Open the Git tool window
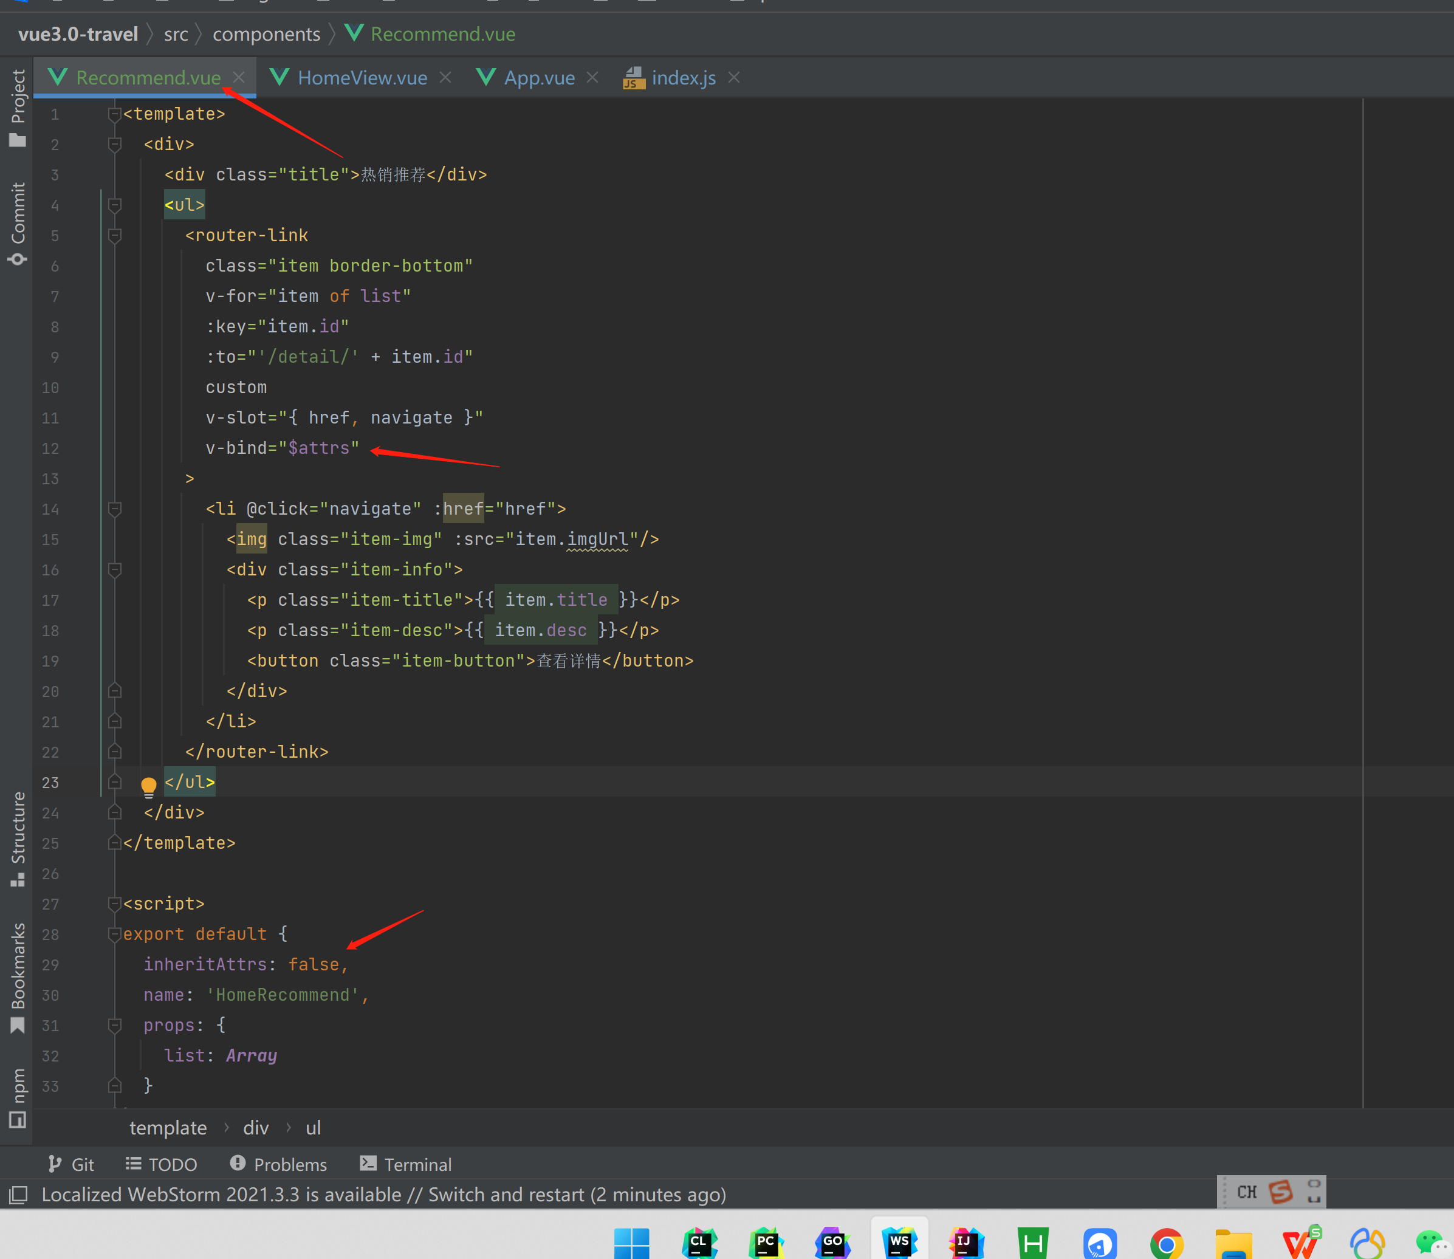This screenshot has width=1454, height=1259. (x=71, y=1164)
